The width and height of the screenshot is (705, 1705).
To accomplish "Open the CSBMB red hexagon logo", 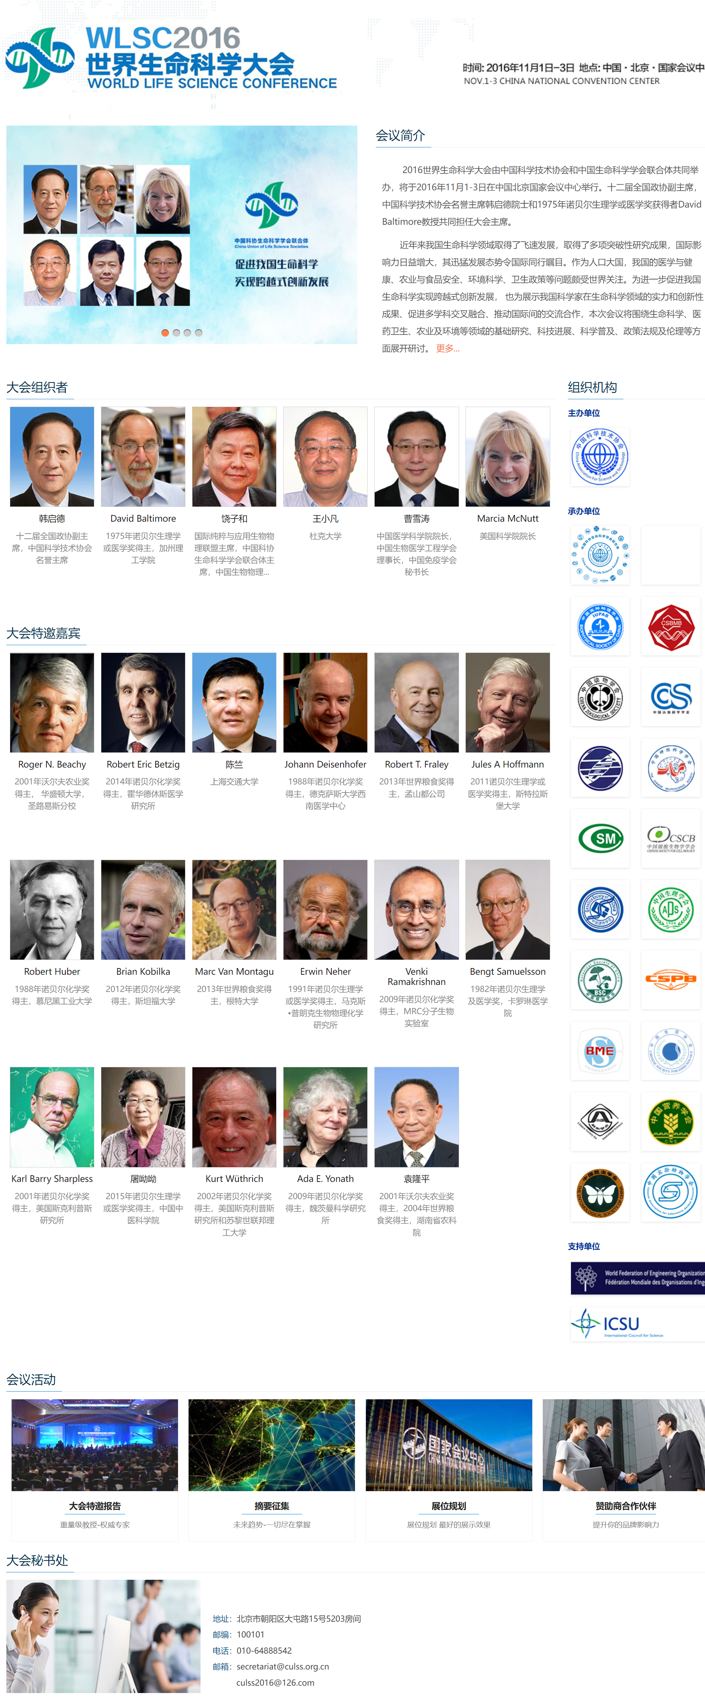I will 671,626.
